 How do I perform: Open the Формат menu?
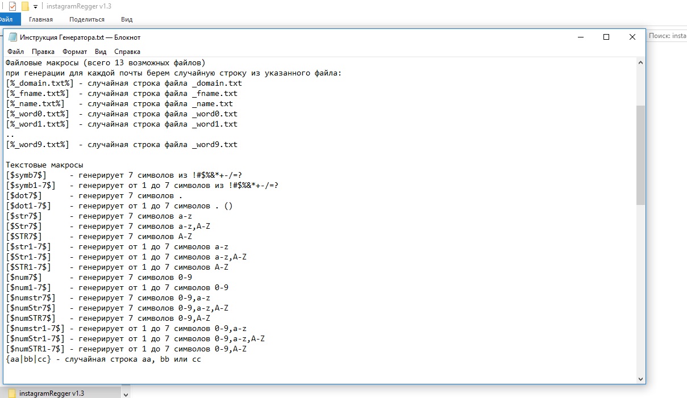tap(74, 52)
